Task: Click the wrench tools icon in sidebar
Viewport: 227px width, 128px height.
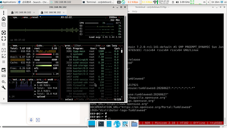Action: click(x=4, y=88)
